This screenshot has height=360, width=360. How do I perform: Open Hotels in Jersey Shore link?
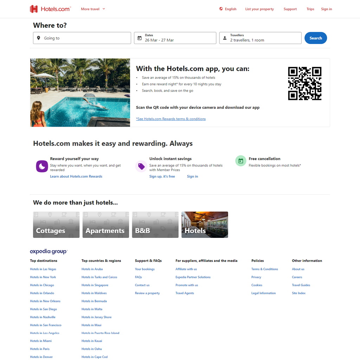(96, 317)
